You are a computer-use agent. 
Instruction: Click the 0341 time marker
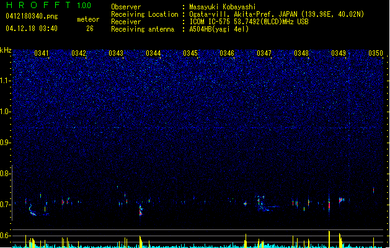(42, 53)
